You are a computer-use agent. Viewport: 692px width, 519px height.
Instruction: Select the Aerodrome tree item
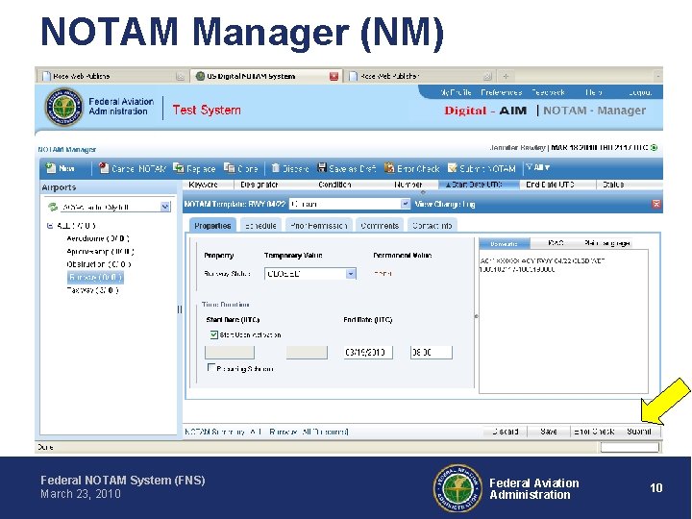point(97,238)
